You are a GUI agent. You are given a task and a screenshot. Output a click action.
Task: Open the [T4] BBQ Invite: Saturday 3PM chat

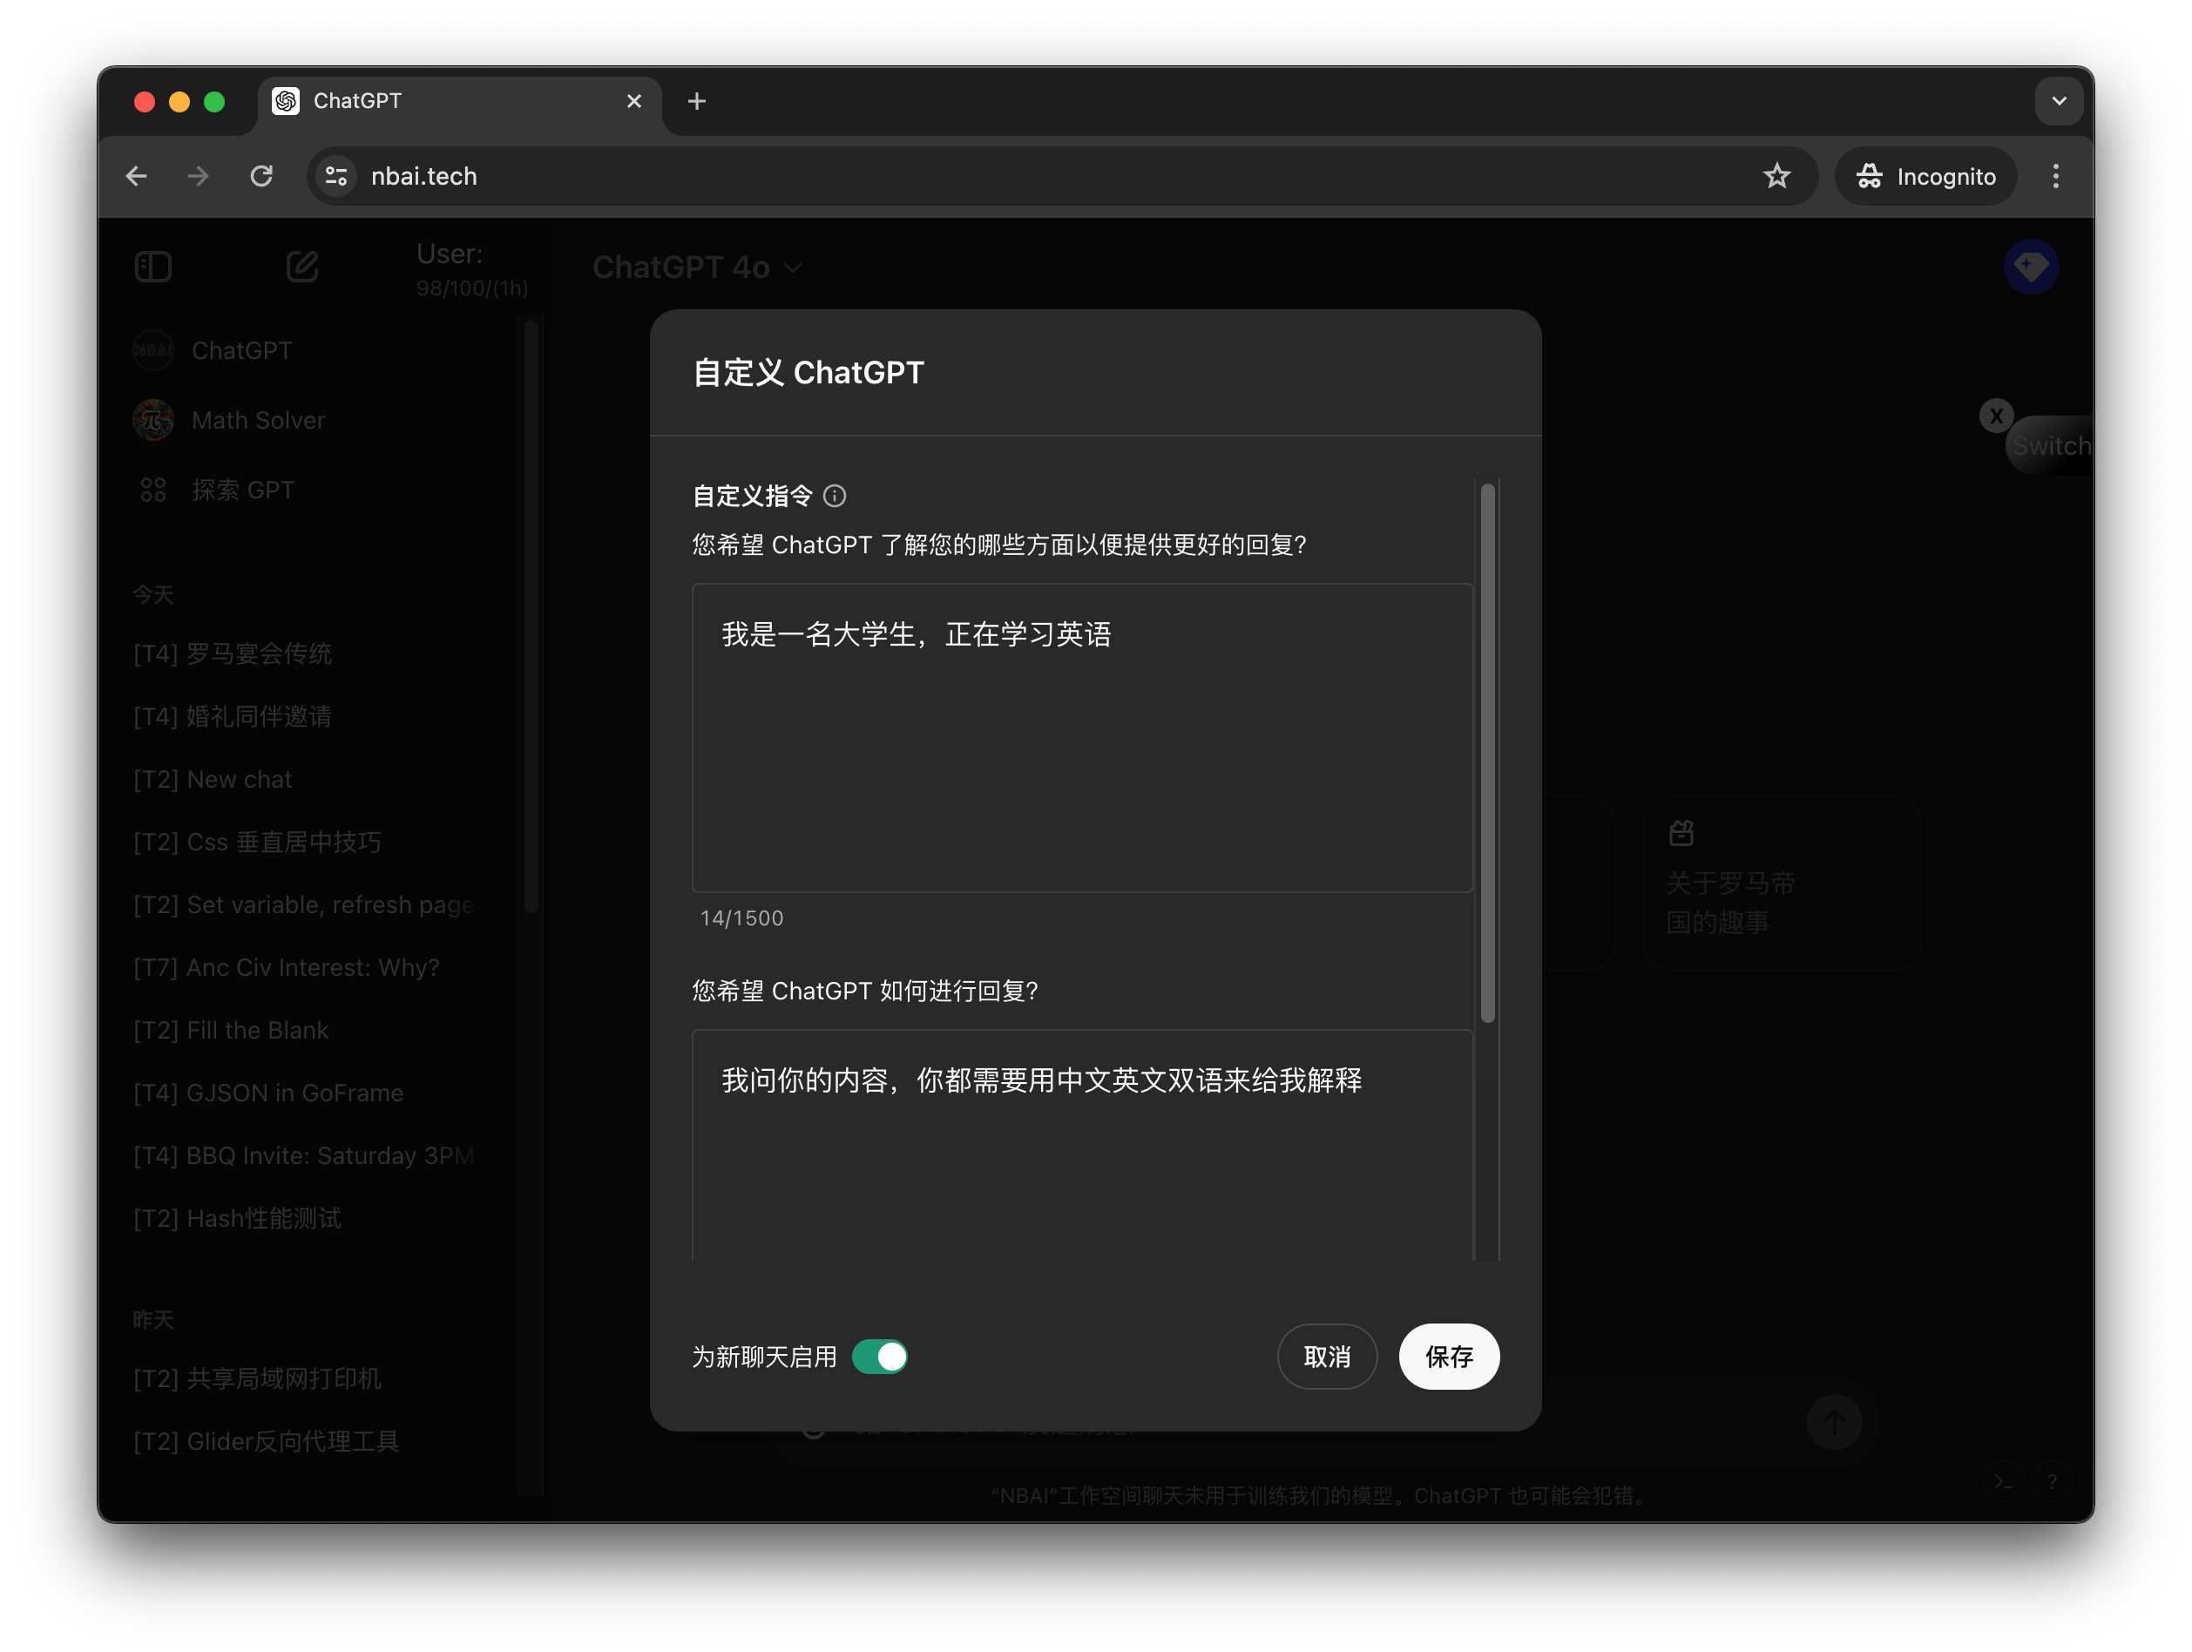point(303,1155)
